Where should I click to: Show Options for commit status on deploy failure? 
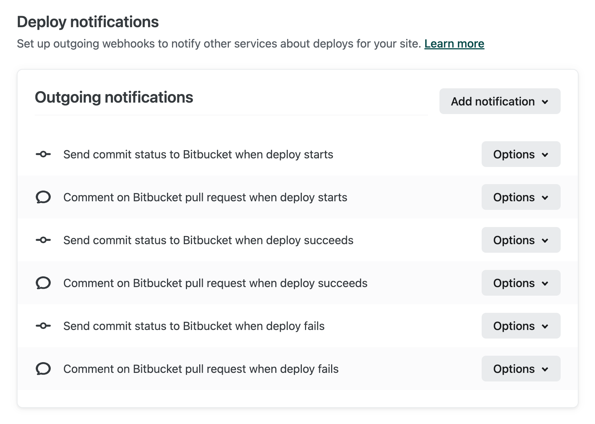pos(521,326)
